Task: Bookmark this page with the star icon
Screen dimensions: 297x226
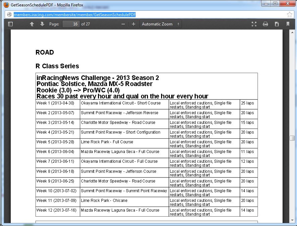Action: (x=289, y=14)
